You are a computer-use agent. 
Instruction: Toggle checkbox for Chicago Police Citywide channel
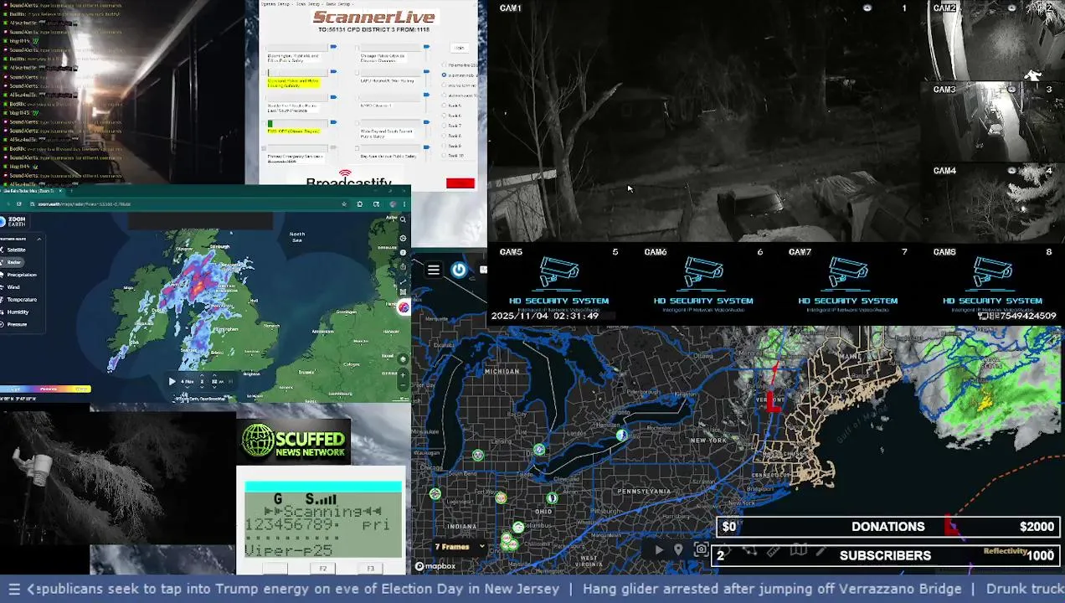tap(357, 48)
